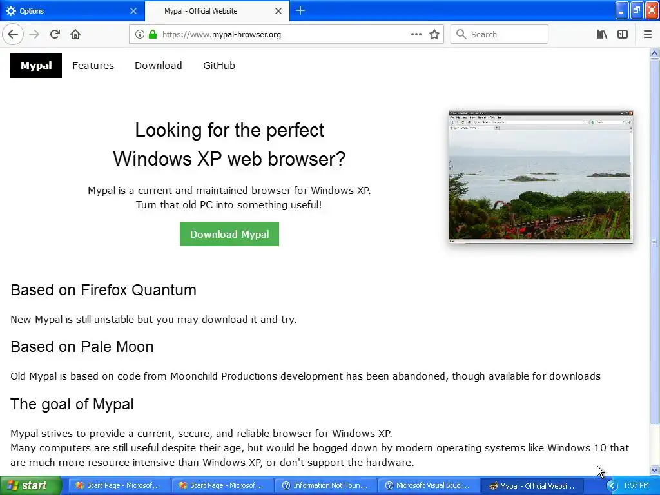660x495 pixels.
Task: Click the Mypal logo in site navigation
Action: pyautogui.click(x=36, y=65)
